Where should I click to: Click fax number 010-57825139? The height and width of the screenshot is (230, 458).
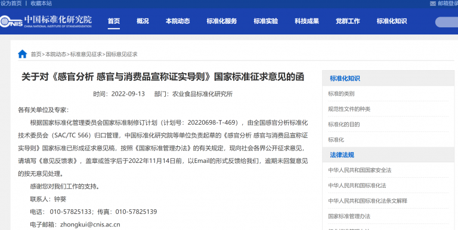click(136, 212)
